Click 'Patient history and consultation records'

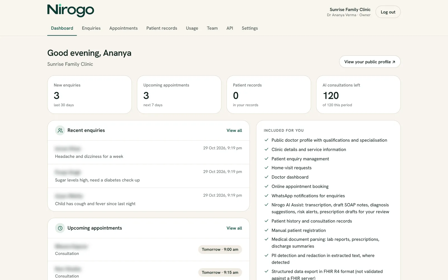click(x=312, y=221)
